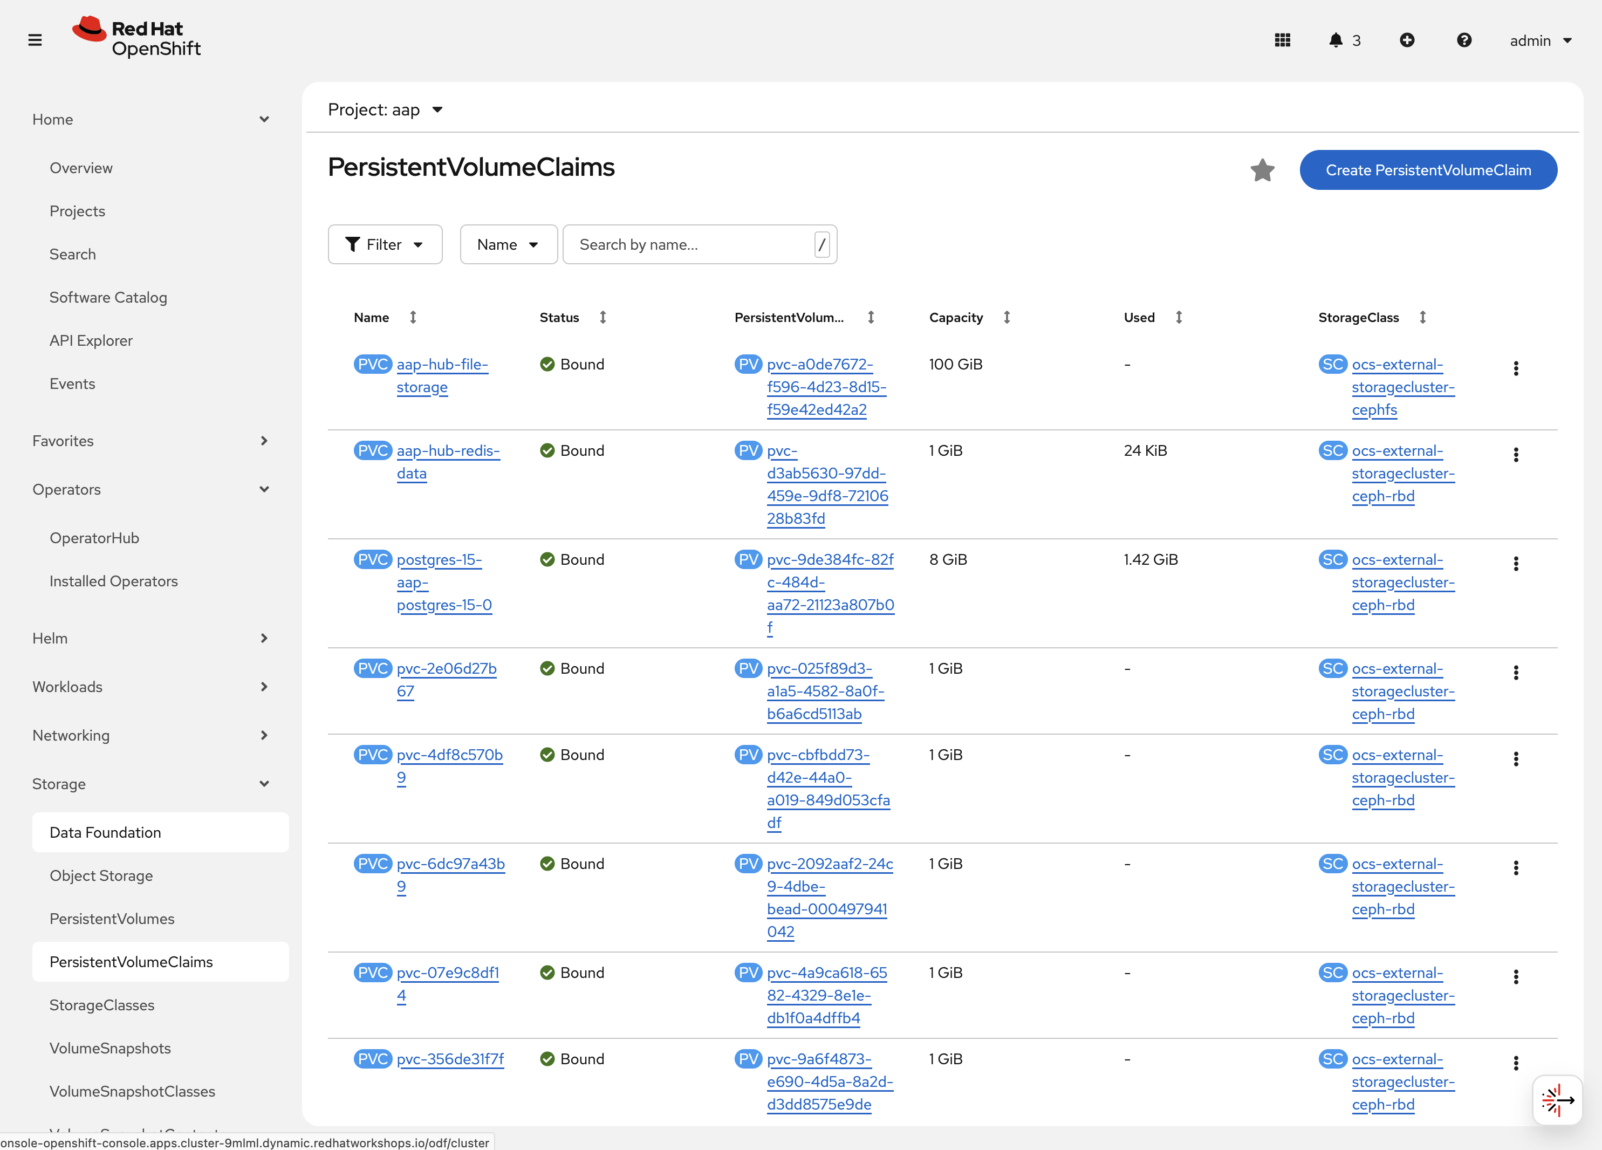Open the application launcher grid icon
This screenshot has height=1150, width=1602.
1282,40
